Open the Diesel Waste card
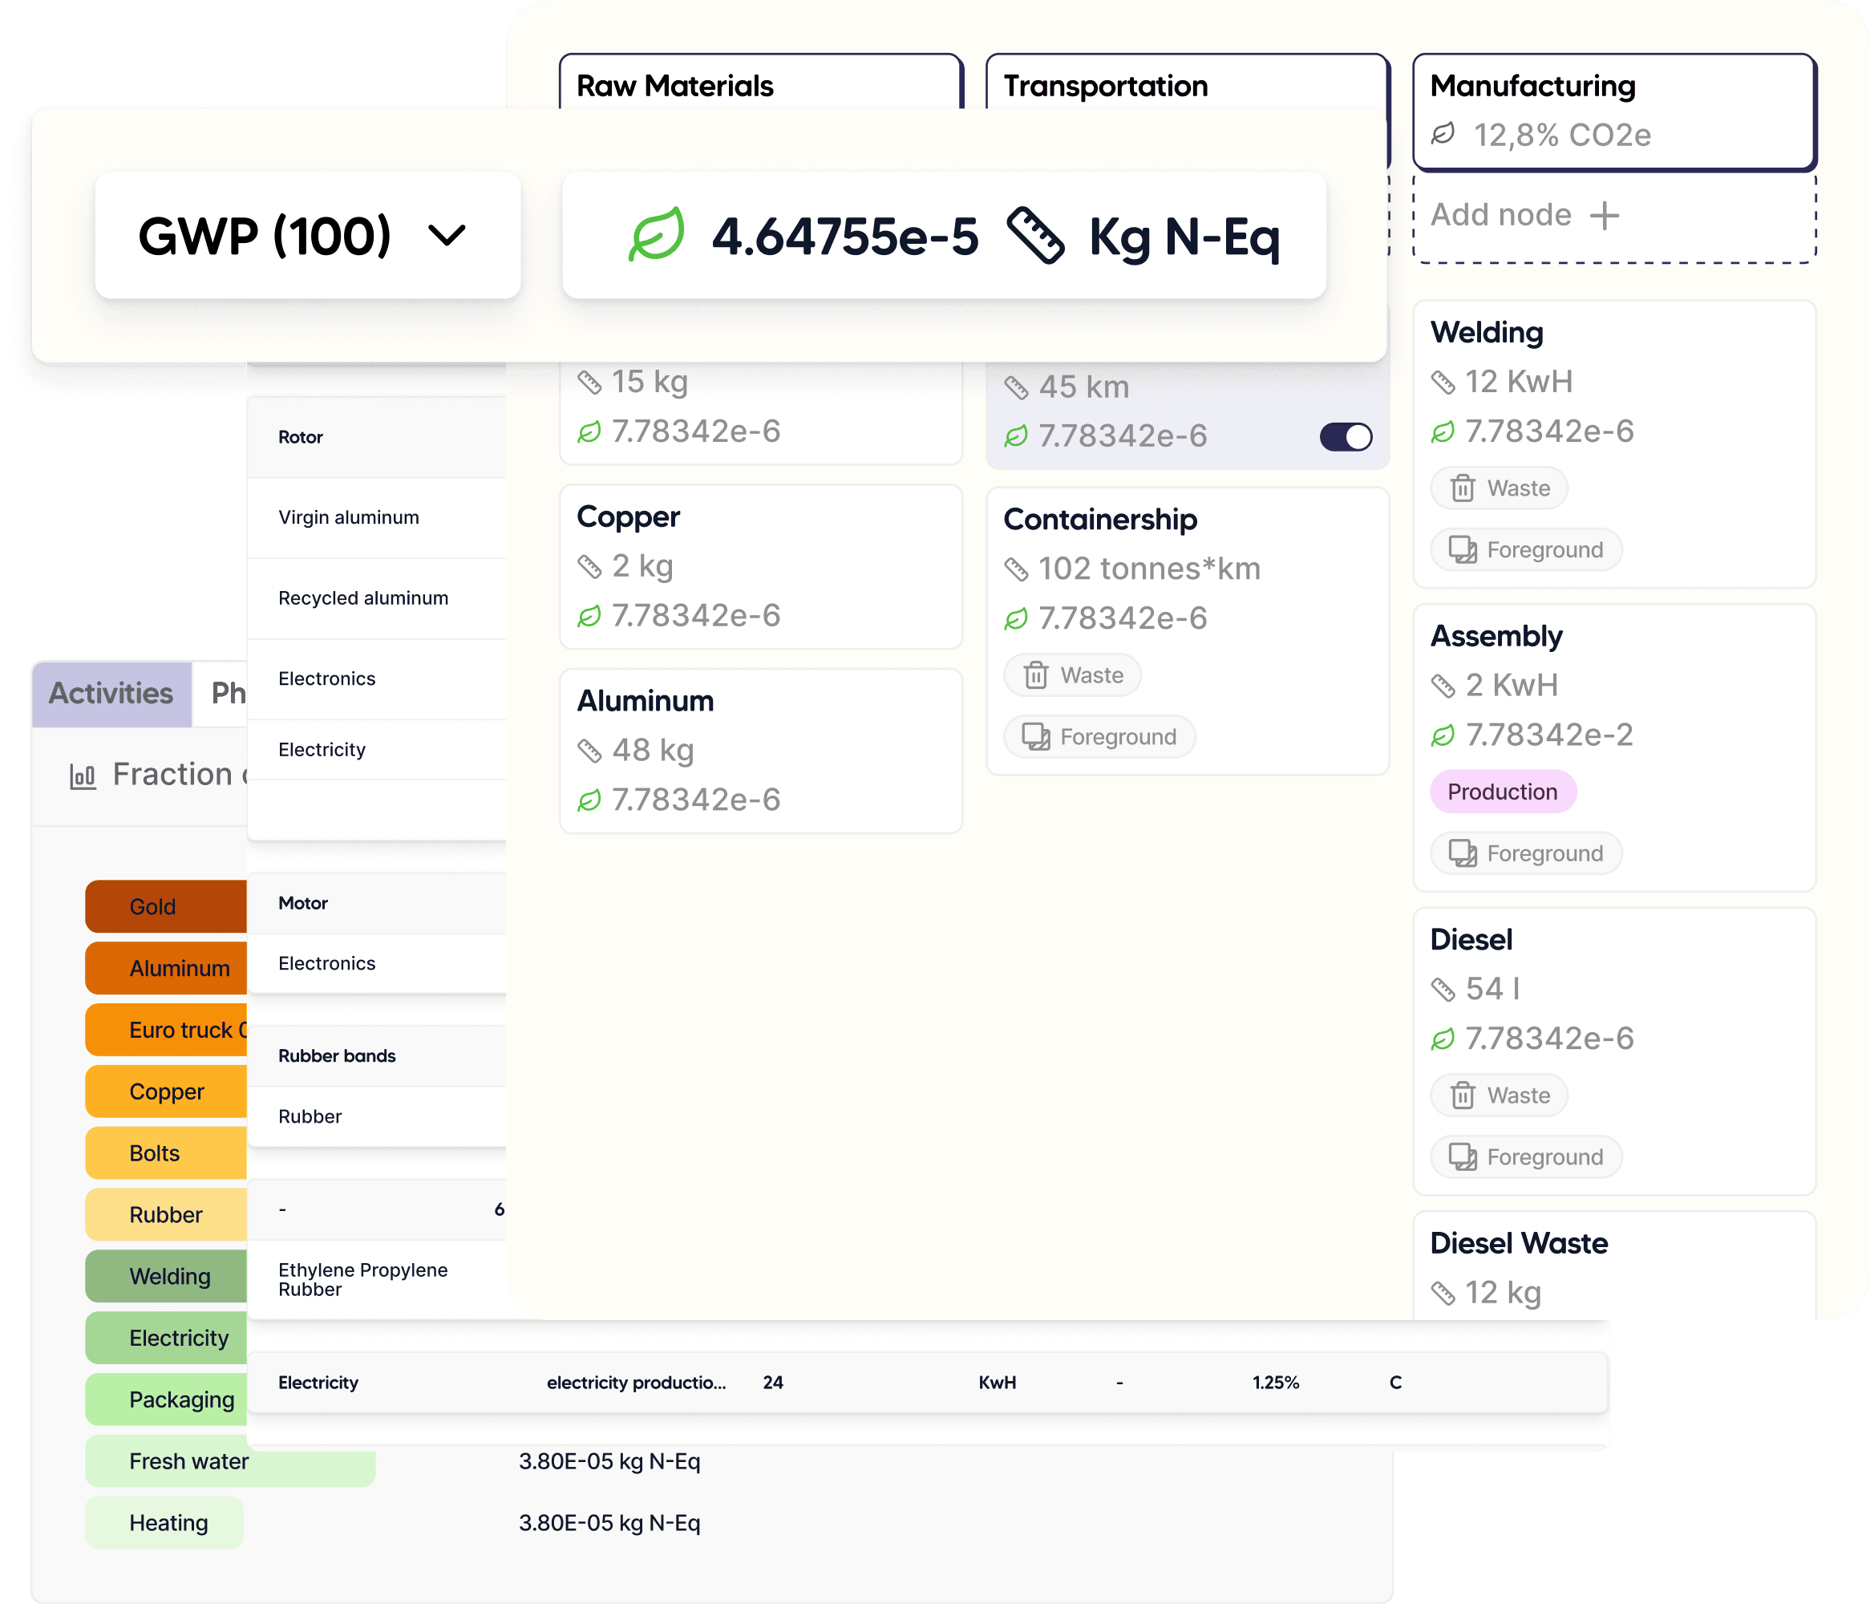The width and height of the screenshot is (1870, 1604). [x=1613, y=1266]
